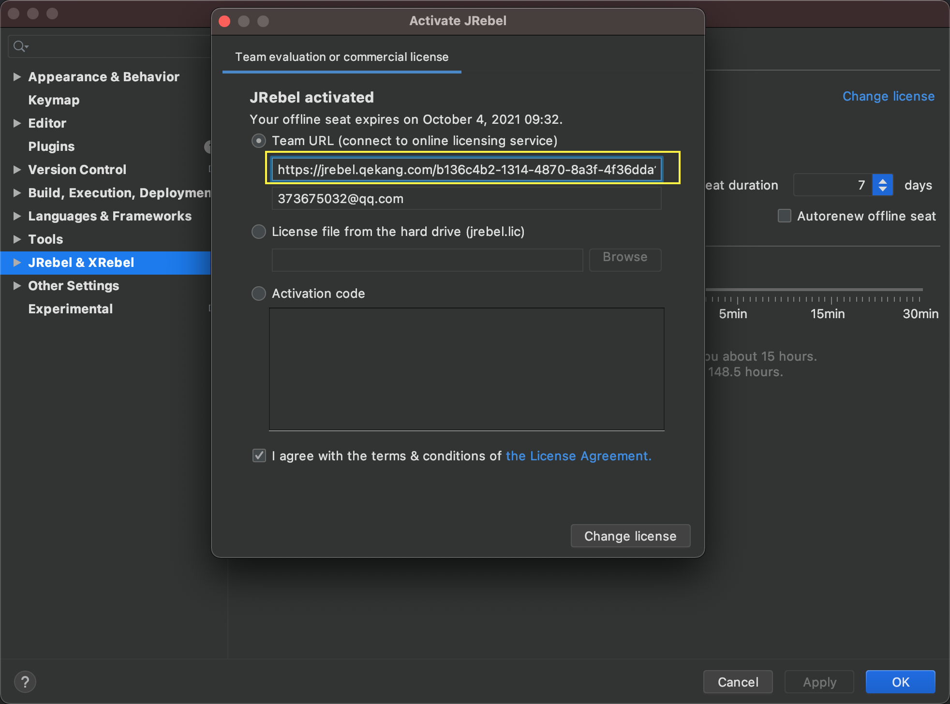950x704 pixels.
Task: Confirm settings with OK button
Action: point(900,682)
